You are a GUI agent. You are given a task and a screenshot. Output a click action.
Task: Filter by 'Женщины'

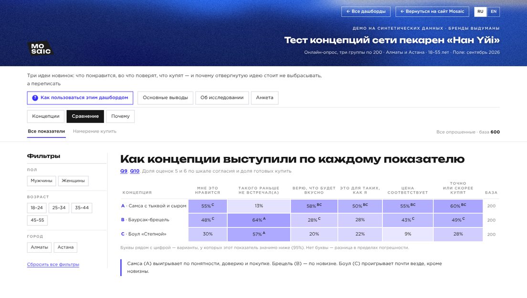point(73,181)
